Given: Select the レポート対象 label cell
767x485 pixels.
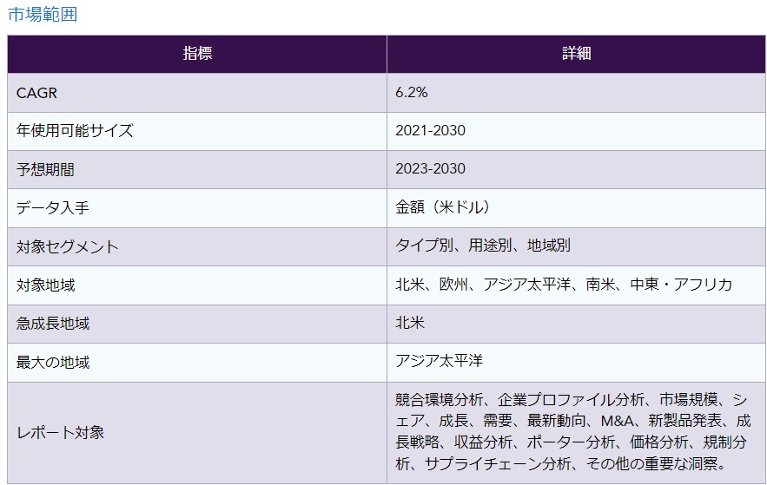Looking at the screenshot, I should pyautogui.click(x=197, y=433).
